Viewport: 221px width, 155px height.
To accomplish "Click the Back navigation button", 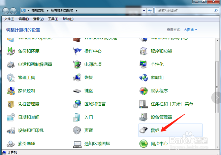I will coord(6,11).
